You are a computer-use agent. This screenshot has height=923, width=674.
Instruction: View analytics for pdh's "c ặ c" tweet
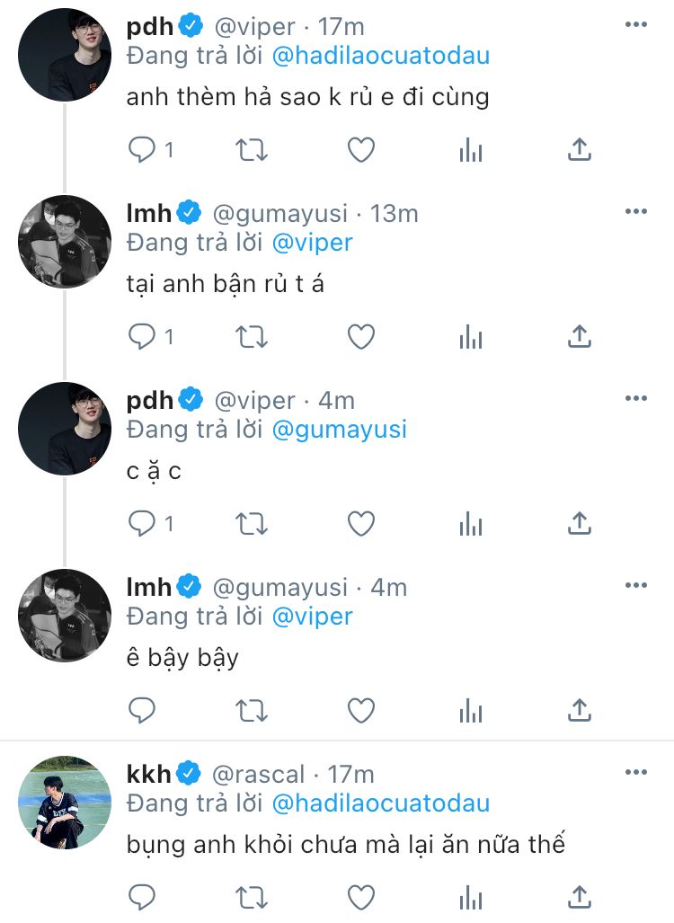471,524
